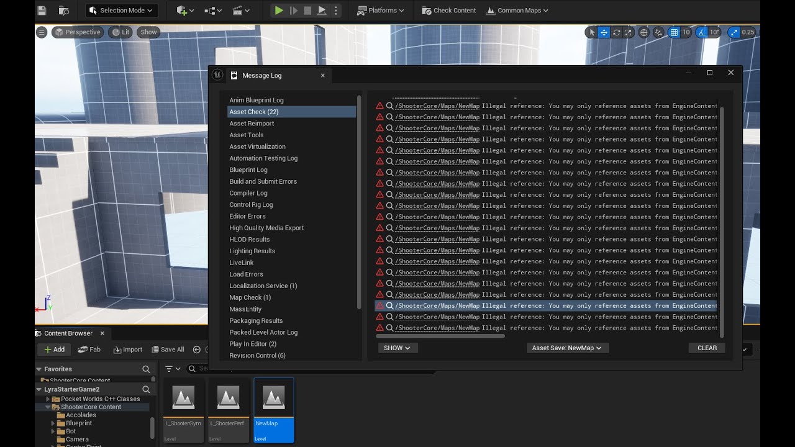Collapse the Favorites section
The image size is (795, 447).
(39, 369)
